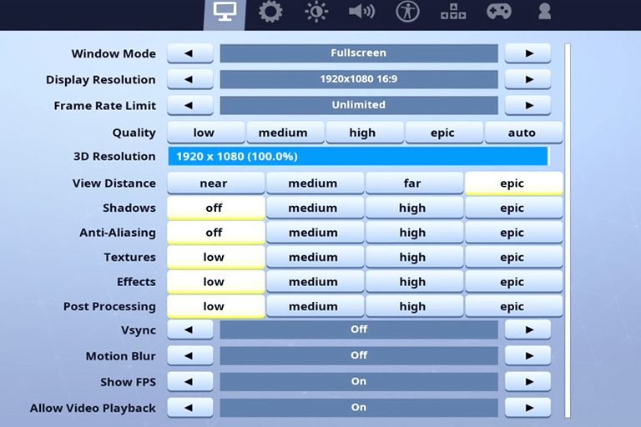The height and width of the screenshot is (427, 641).
Task: Set Shadows to medium
Action: (x=315, y=208)
